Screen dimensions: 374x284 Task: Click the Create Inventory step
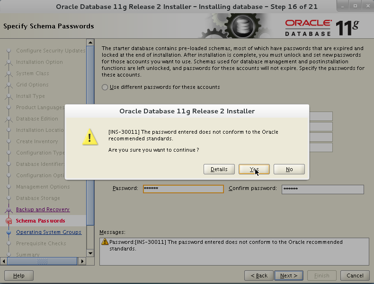(x=37, y=141)
